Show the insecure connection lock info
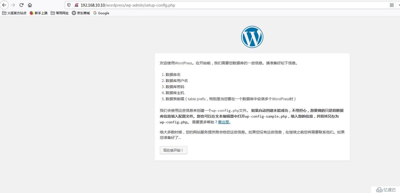The width and height of the screenshot is (400, 193). point(76,5)
